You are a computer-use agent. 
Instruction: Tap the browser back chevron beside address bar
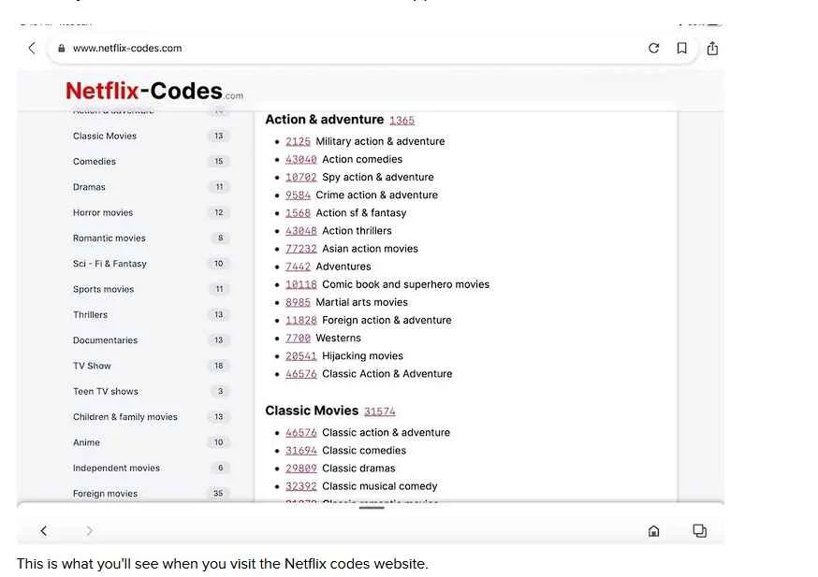point(32,49)
